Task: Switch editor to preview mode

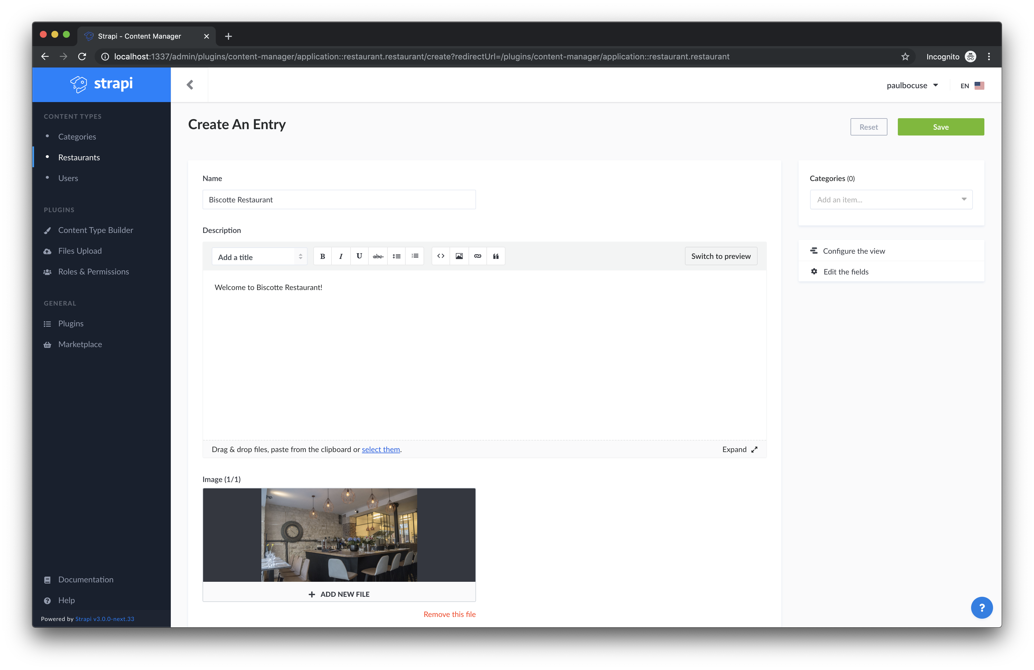Action: tap(721, 256)
